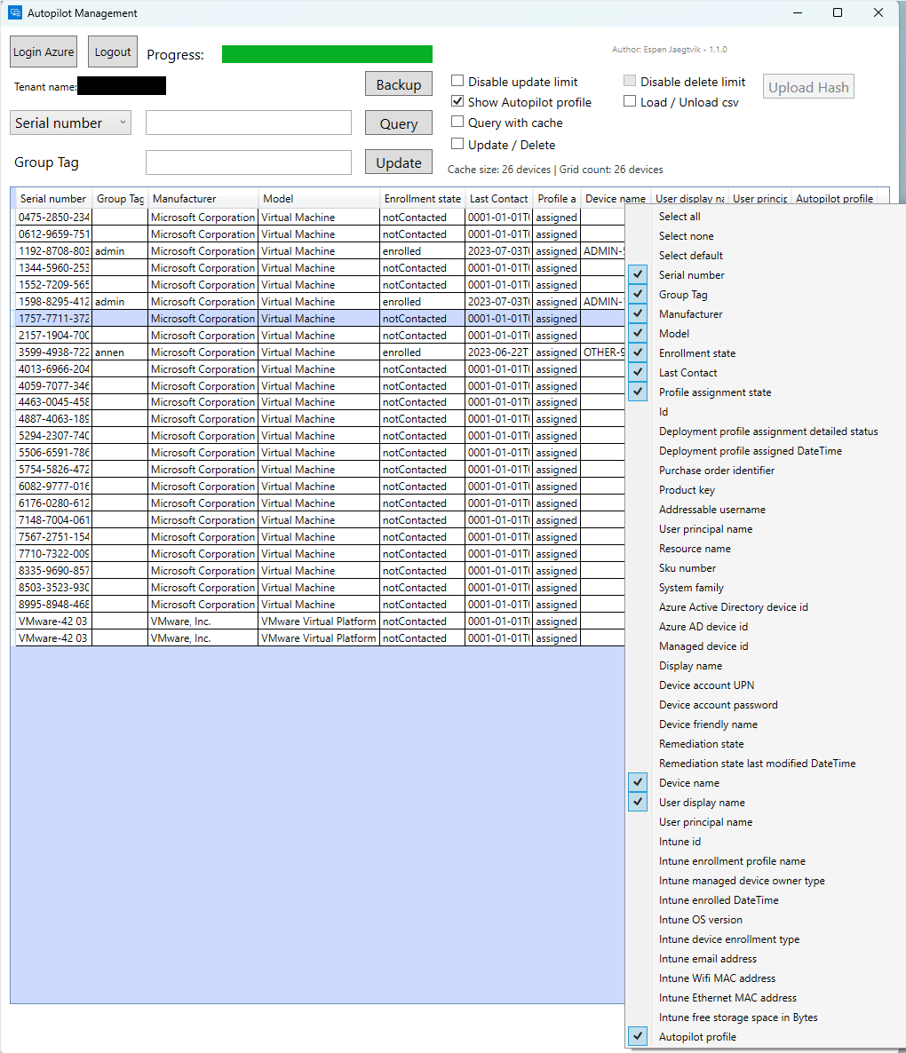Viewport: 906px width, 1053px height.
Task: Enable Intune id column
Action: tap(679, 841)
